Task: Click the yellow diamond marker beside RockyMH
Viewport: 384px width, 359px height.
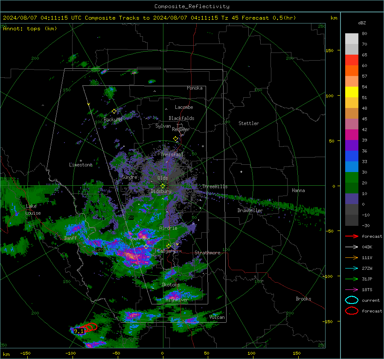Action: (x=114, y=111)
